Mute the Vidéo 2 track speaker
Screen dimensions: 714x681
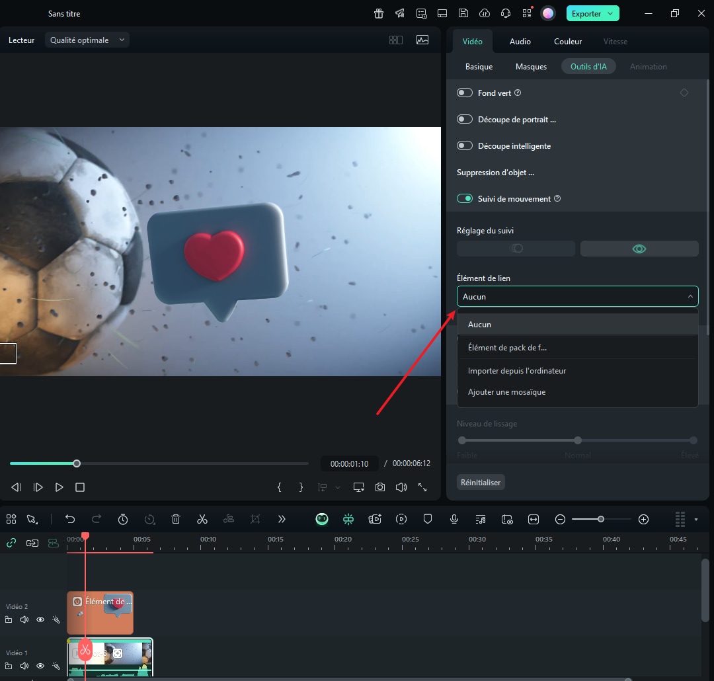tap(24, 620)
